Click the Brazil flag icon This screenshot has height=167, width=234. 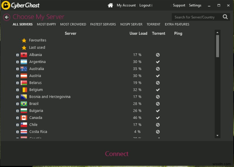[24, 104]
